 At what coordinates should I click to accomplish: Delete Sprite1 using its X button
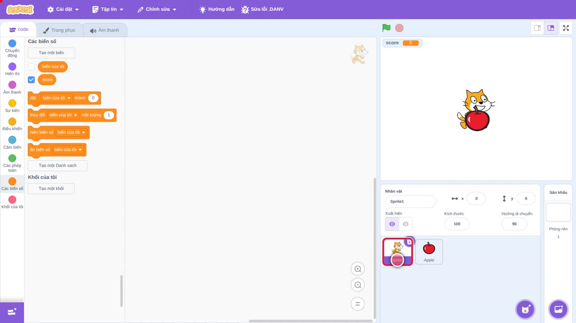pyautogui.click(x=409, y=242)
